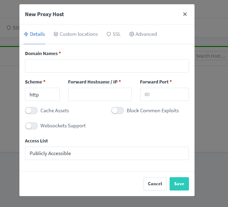The height and width of the screenshot is (207, 228).
Task: Enable the Cache Assets toggle
Action: pos(31,111)
